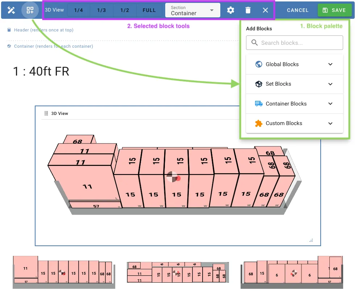Expand the Custom Blocks group
The width and height of the screenshot is (358, 300).
pyautogui.click(x=294, y=123)
